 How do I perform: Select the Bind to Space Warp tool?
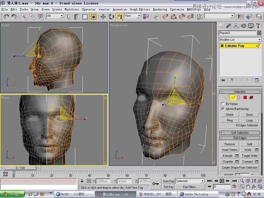pyautogui.click(x=40, y=16)
